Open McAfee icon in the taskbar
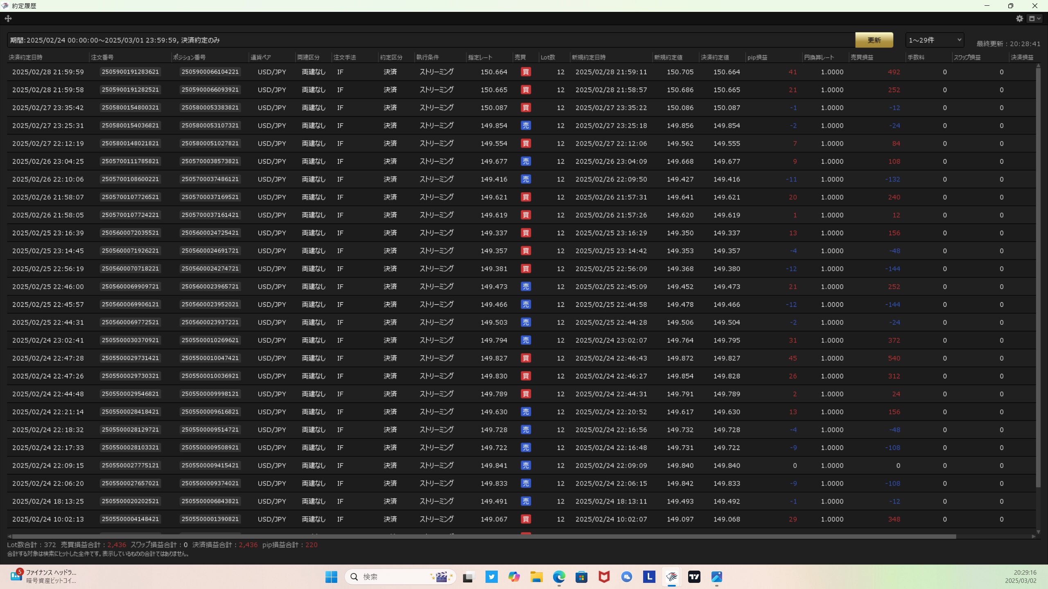 pyautogui.click(x=604, y=577)
